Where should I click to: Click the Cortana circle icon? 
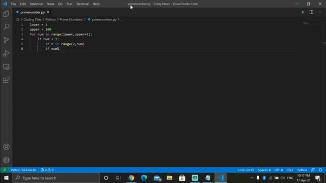[x=106, y=178]
